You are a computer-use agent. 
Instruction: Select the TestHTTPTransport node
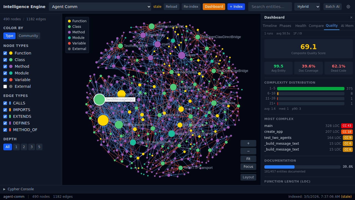181,168
